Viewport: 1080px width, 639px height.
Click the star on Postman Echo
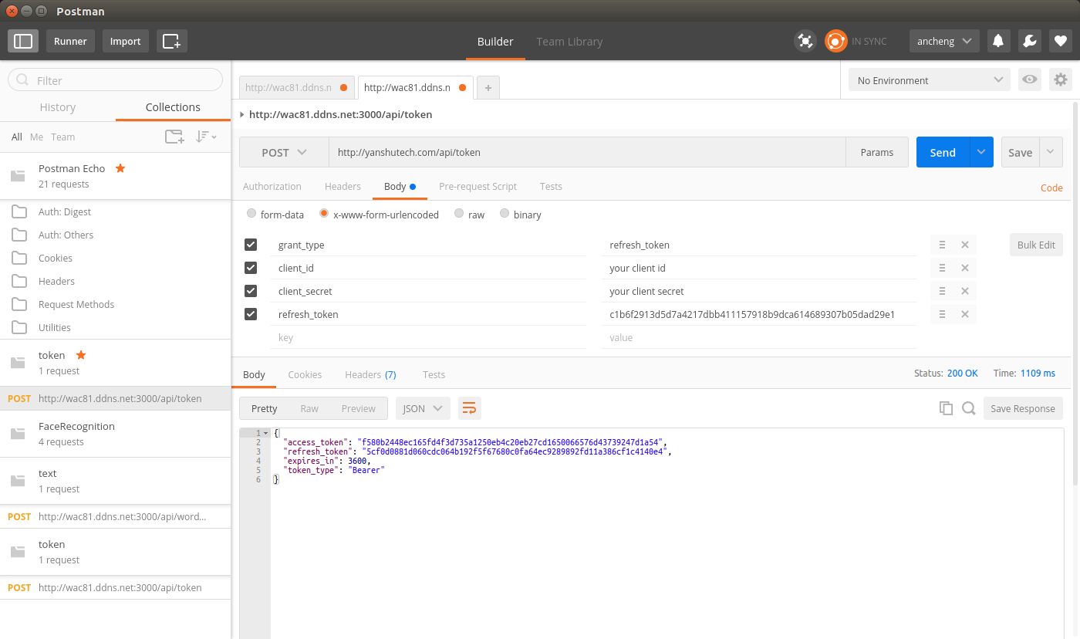120,168
